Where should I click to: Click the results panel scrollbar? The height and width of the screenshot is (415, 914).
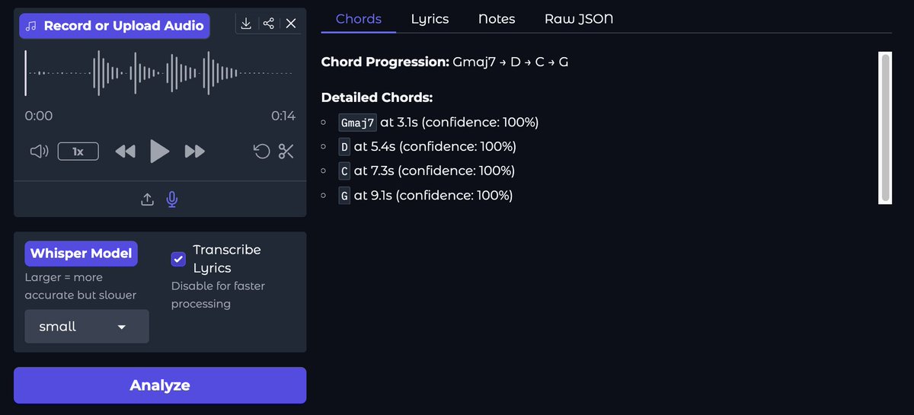[885, 128]
